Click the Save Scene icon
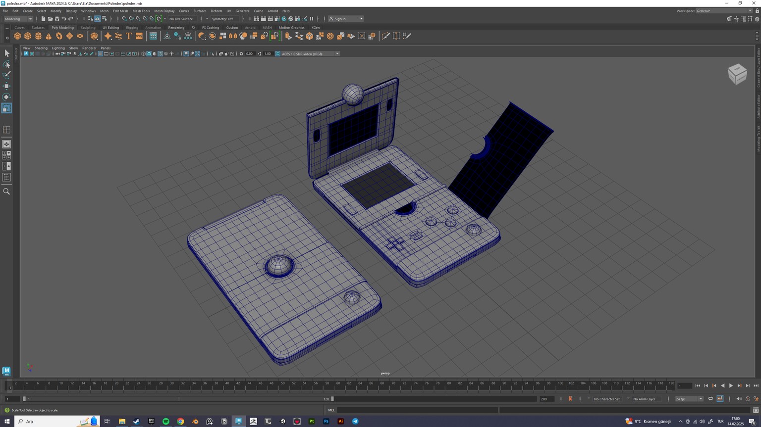Image resolution: width=761 pixels, height=427 pixels. pyautogui.click(x=57, y=19)
